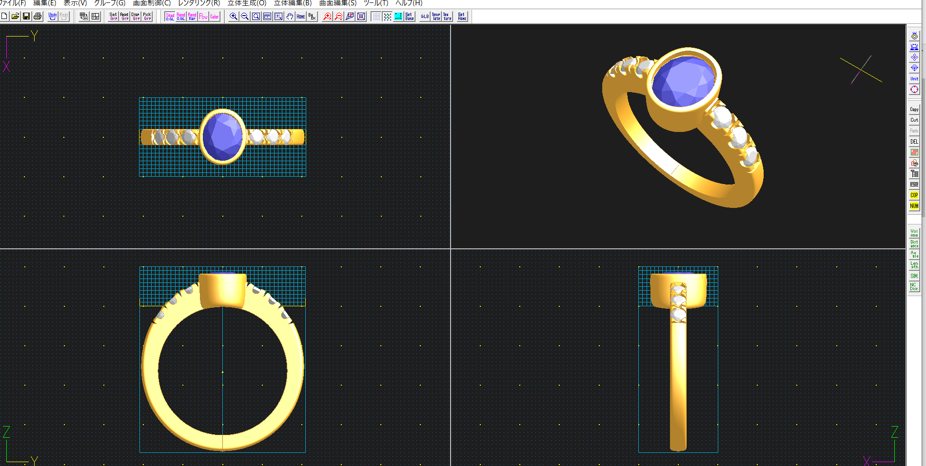This screenshot has height=466, width=926.
Task: Toggle the dotted grid display
Action: coord(376,17)
